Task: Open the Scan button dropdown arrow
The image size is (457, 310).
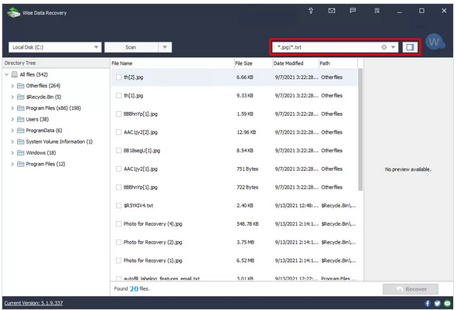Action: pos(165,47)
